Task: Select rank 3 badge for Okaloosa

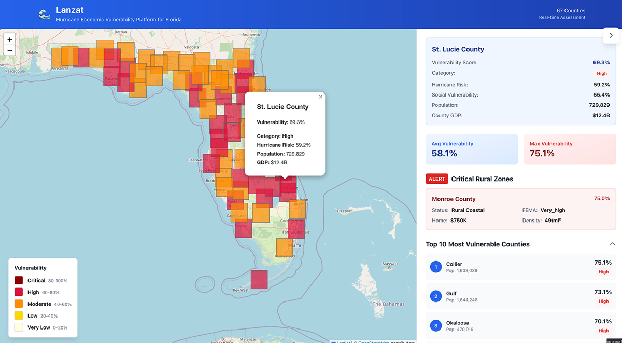Action: pyautogui.click(x=436, y=326)
